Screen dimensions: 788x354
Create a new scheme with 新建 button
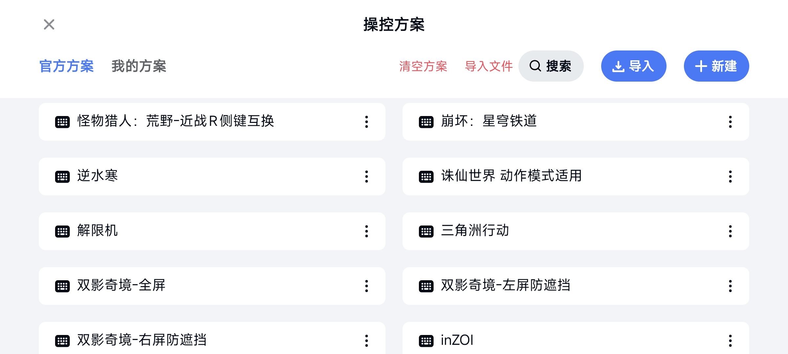tap(716, 66)
